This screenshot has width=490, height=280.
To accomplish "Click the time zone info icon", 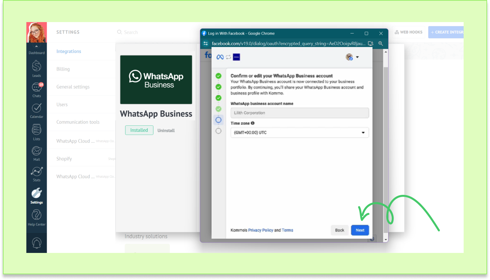I will click(x=252, y=123).
